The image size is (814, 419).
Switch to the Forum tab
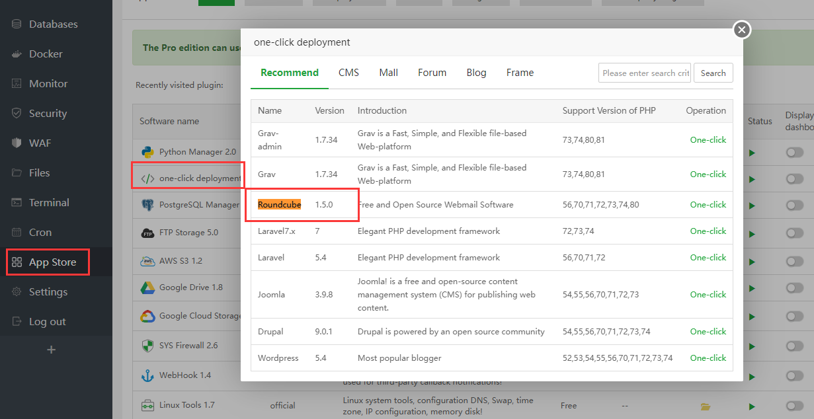(x=432, y=73)
